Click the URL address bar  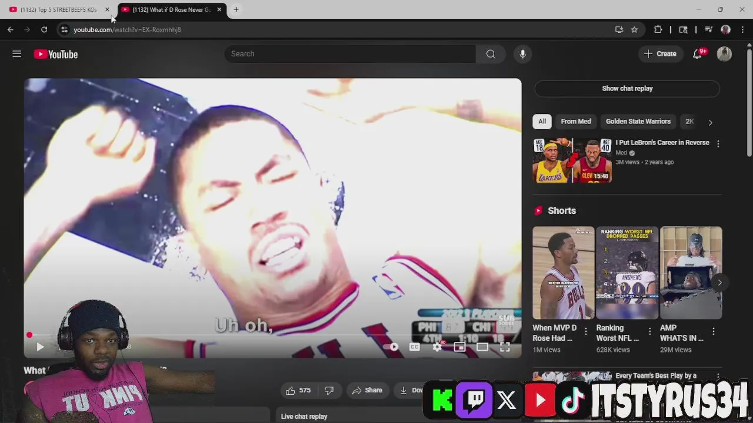(338, 29)
